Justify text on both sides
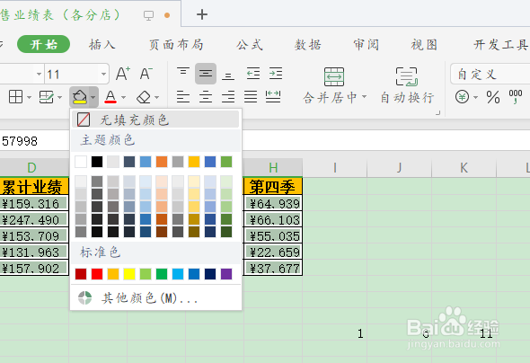Image resolution: width=530 pixels, height=363 pixels. pyautogui.click(x=251, y=97)
